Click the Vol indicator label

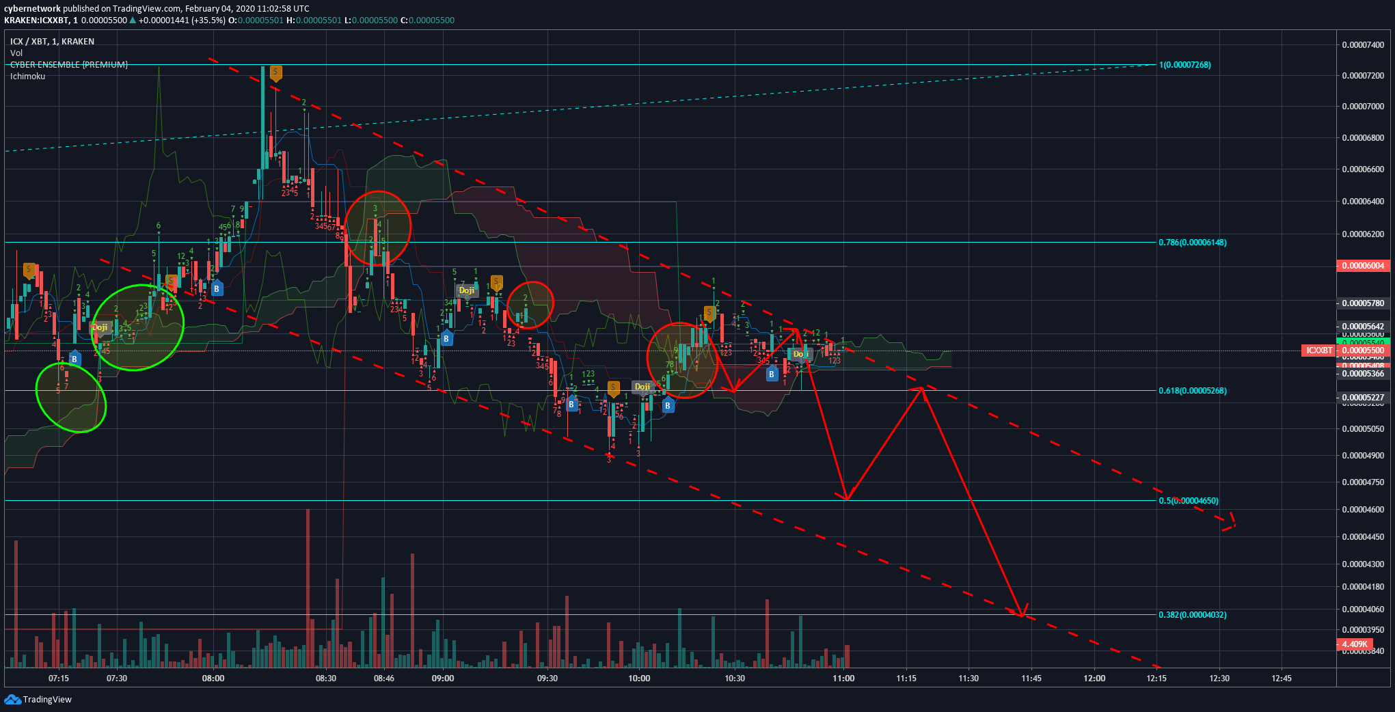[x=16, y=53]
